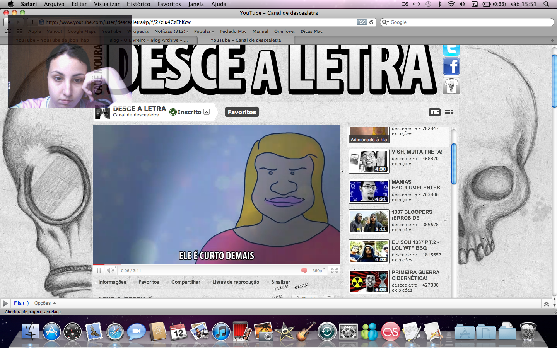This screenshot has width=557, height=348.
Task: Open Spotlight search magnifier icon
Action: [546, 4]
